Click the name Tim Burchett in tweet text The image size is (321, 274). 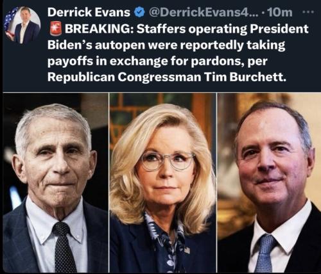[x=245, y=77]
